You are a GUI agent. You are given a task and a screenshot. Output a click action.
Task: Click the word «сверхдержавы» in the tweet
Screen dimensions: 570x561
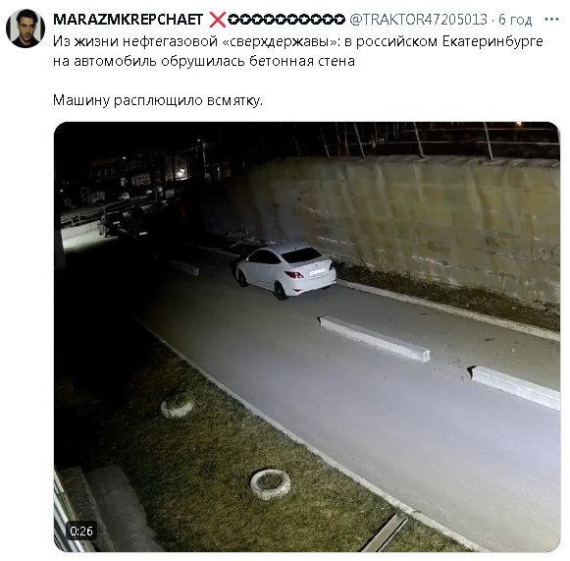[x=280, y=41]
